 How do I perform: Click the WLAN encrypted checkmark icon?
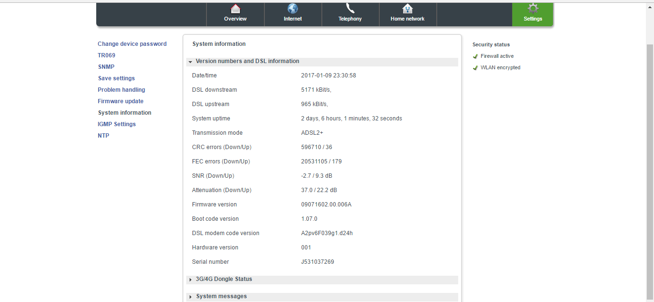(475, 68)
